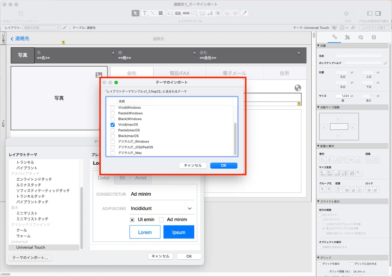Select the field/control tool

pyautogui.click(x=170, y=13)
